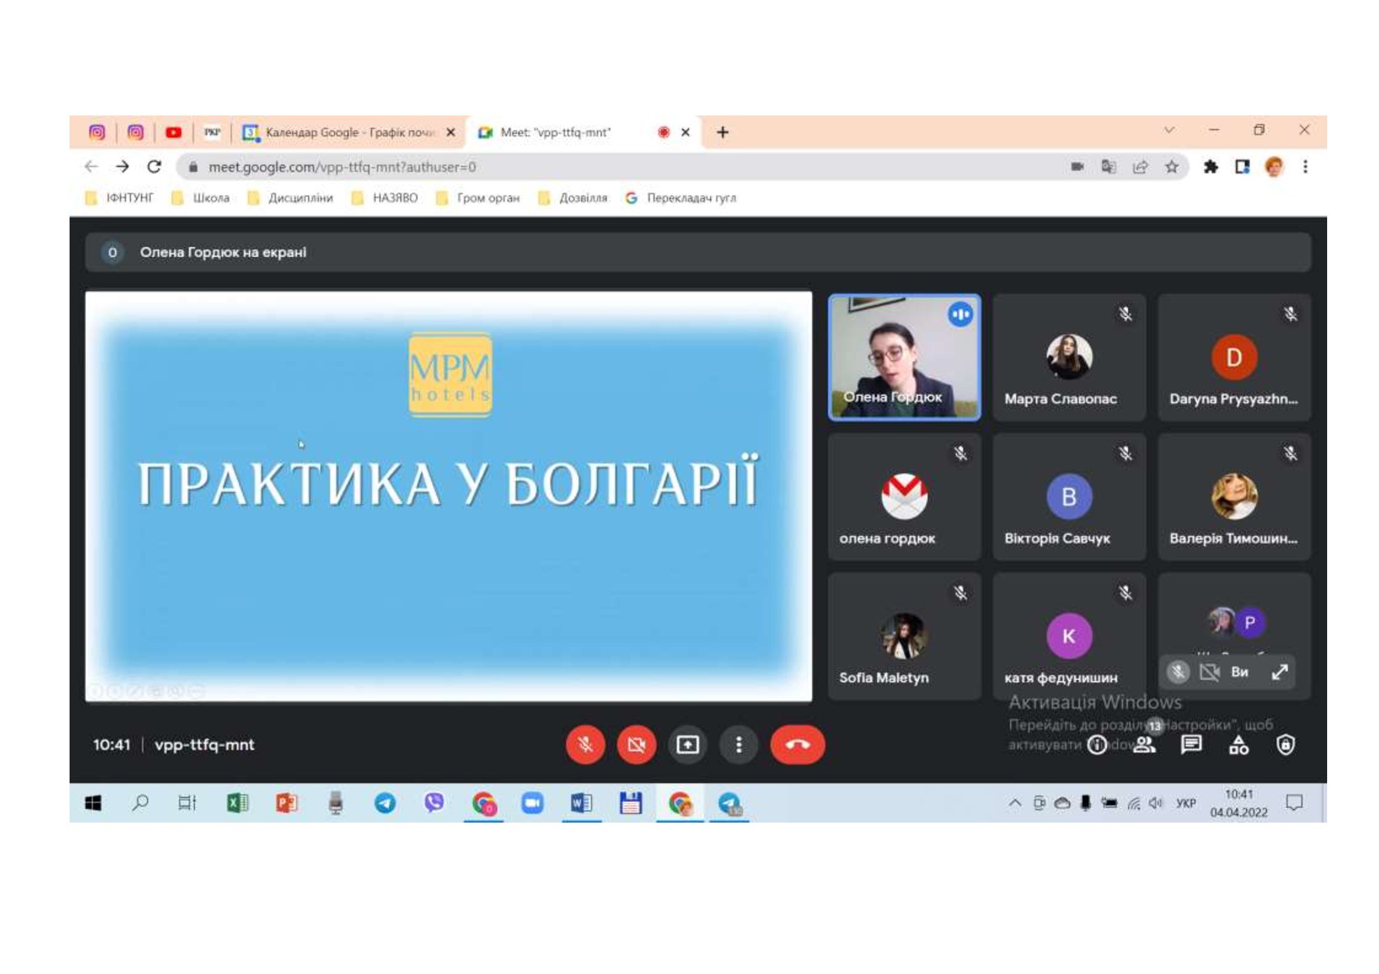Click the Валерія Тимошин... participant tile
This screenshot has height=974, width=1379.
coord(1234,497)
